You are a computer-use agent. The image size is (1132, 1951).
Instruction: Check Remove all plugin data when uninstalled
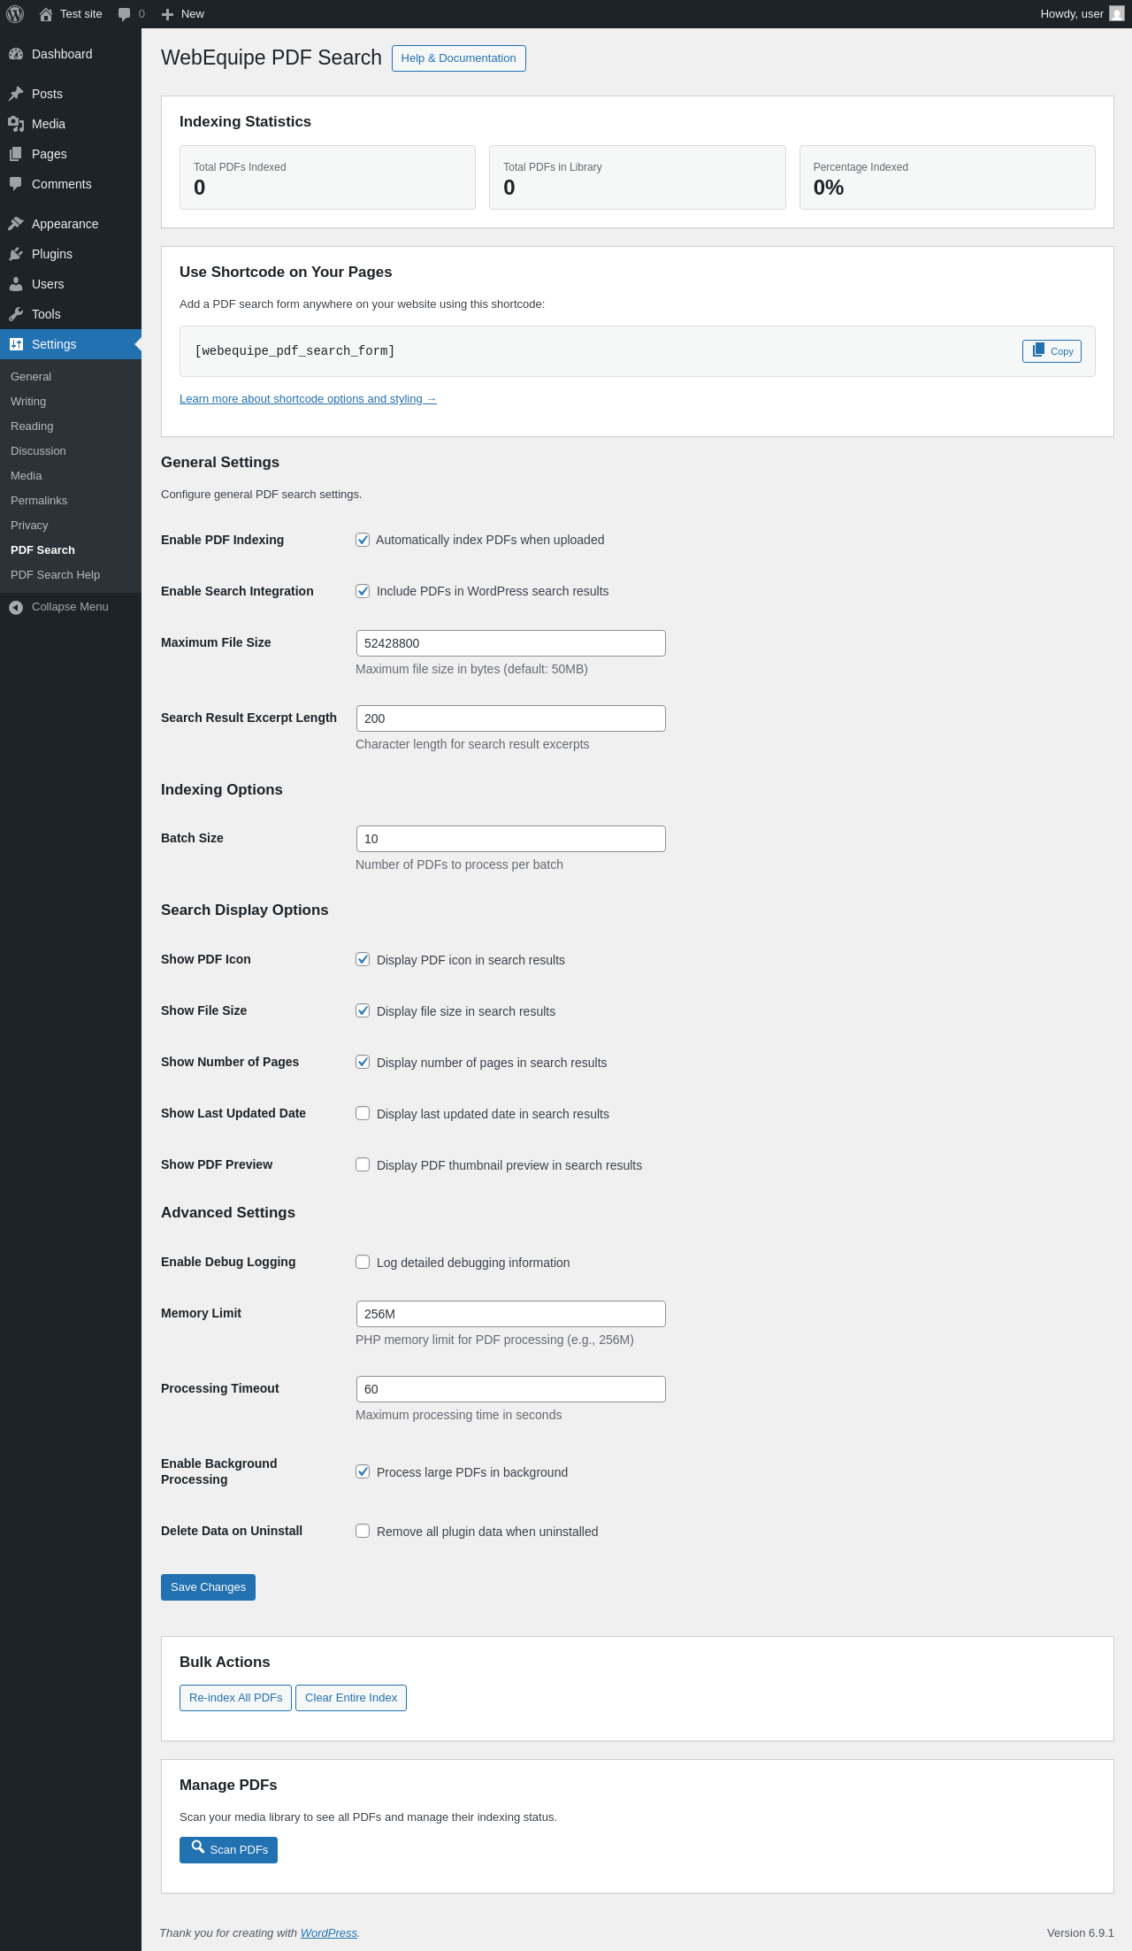tap(363, 1531)
